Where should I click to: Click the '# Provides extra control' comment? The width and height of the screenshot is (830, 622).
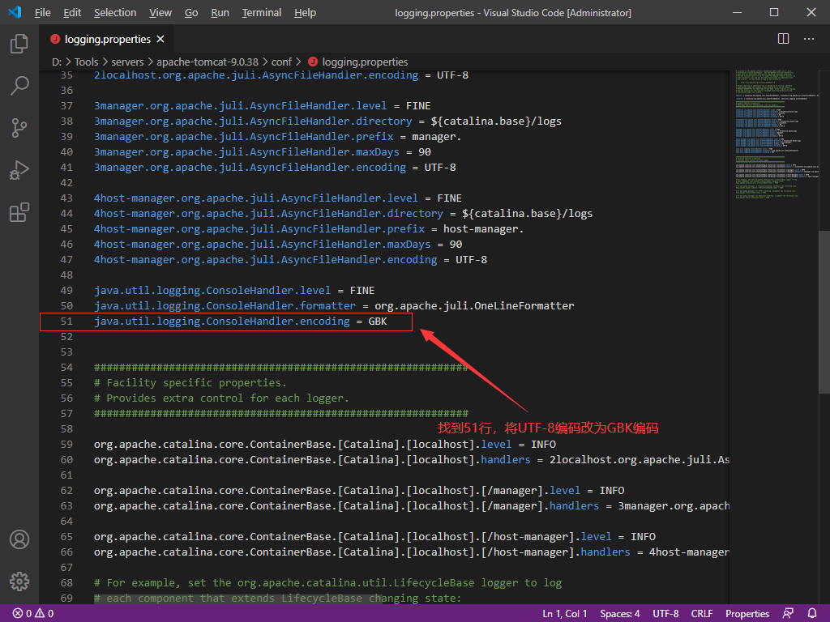point(221,398)
